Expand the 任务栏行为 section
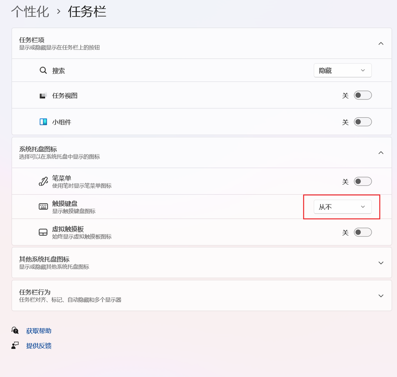The width and height of the screenshot is (397, 377). coord(381,296)
